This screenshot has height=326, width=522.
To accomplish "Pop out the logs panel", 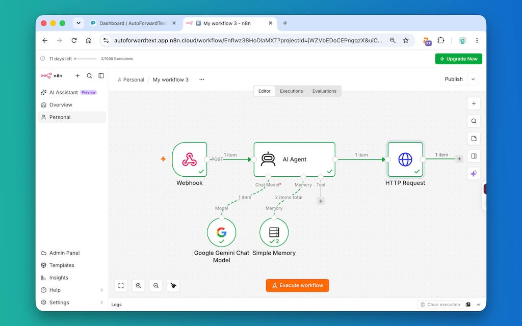I will 468,305.
